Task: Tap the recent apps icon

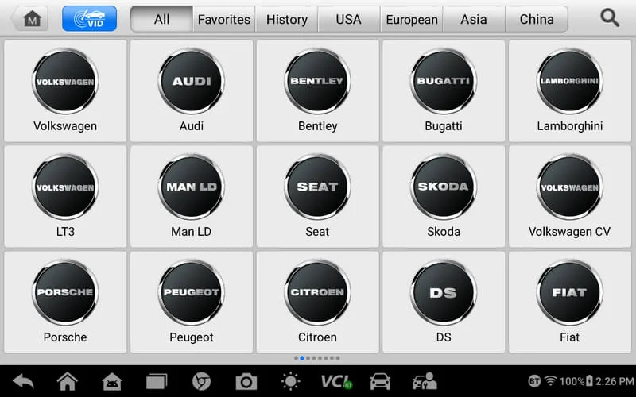Action: (x=157, y=382)
